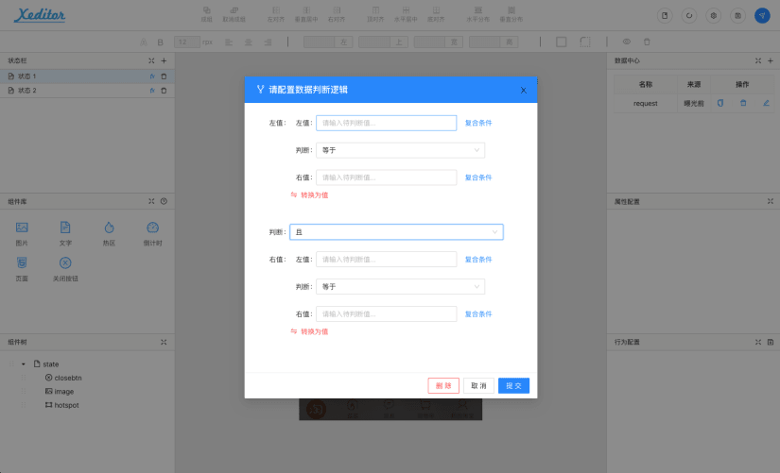Screen dimensions: 780x473
Task: Select the 热区 hotspot component
Action: coord(109,233)
